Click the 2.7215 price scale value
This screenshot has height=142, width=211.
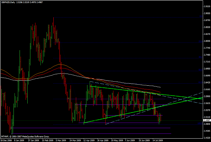pos(207,62)
